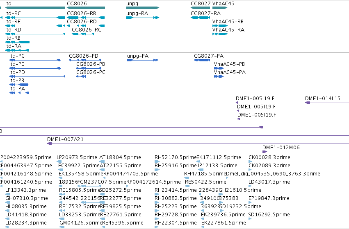
Task: Click transcript label ltd-RB
Action: pos(13,38)
